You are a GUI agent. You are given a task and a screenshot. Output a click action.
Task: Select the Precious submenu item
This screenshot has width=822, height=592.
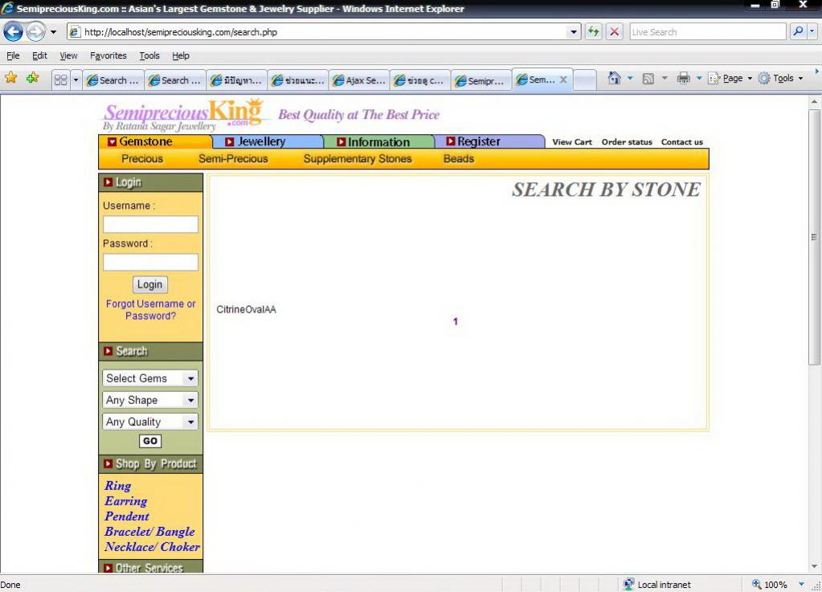pos(142,159)
